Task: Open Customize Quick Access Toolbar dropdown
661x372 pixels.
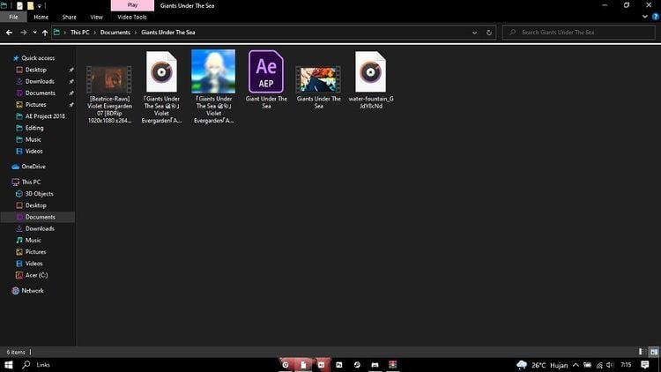Action: [39, 6]
